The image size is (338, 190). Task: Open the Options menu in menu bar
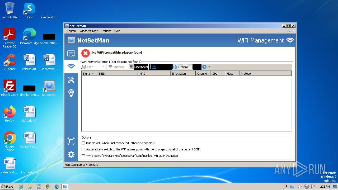106,31
